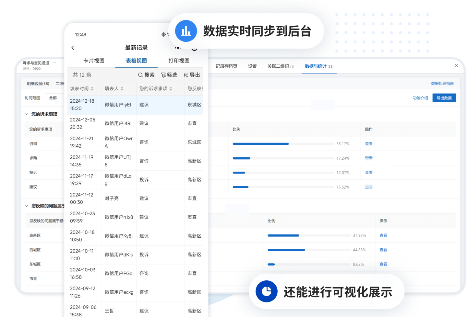The height and width of the screenshot is (317, 467).
Task: Open the 数据处理指南 link
Action: click(x=442, y=83)
